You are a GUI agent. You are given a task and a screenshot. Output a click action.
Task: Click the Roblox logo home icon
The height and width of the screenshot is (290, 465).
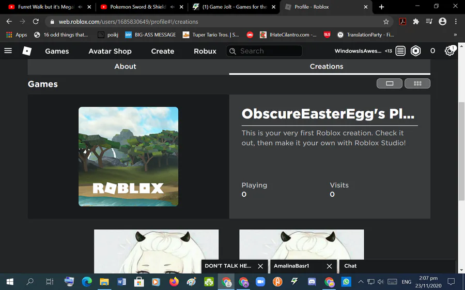point(27,51)
